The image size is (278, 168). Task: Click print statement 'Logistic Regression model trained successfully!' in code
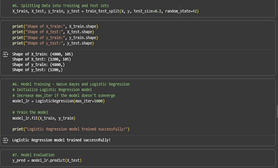click(71, 129)
